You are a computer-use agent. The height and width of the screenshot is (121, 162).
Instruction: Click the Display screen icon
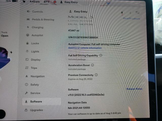click(27, 59)
